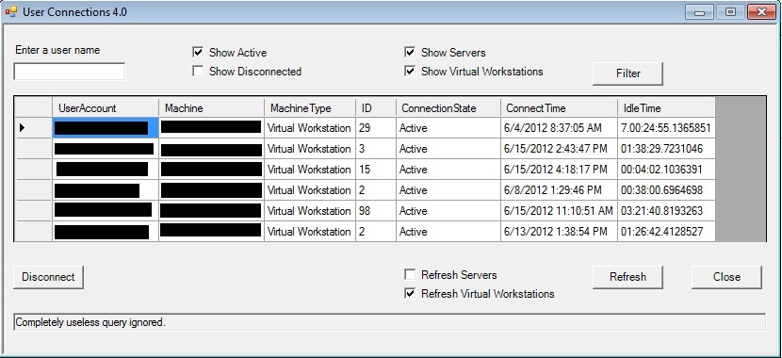Click idle time 7.00:24:55.1365851
782x358 pixels.
pyautogui.click(x=666, y=128)
